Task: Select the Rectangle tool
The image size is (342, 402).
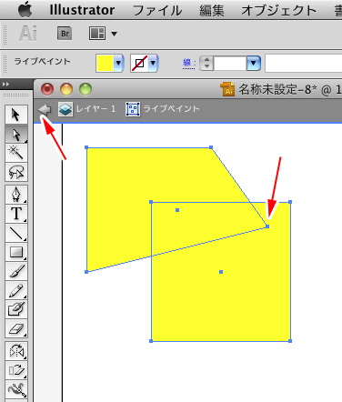Action: [x=16, y=252]
